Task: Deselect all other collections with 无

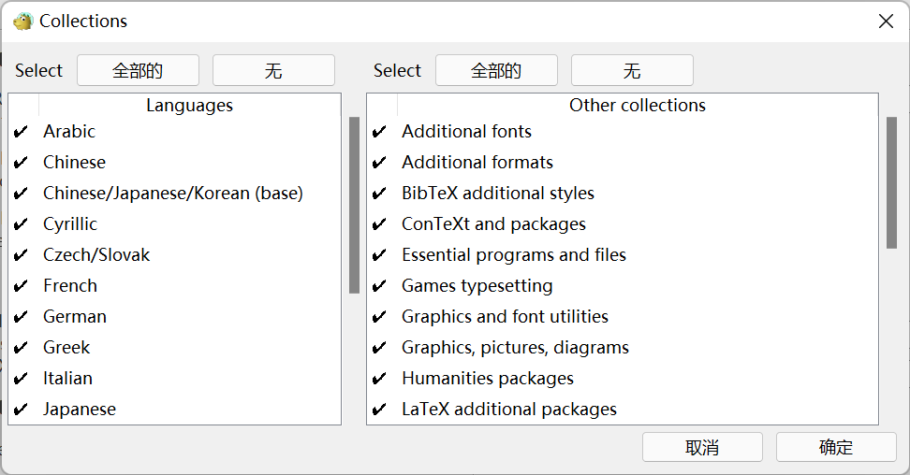Action: pos(633,70)
